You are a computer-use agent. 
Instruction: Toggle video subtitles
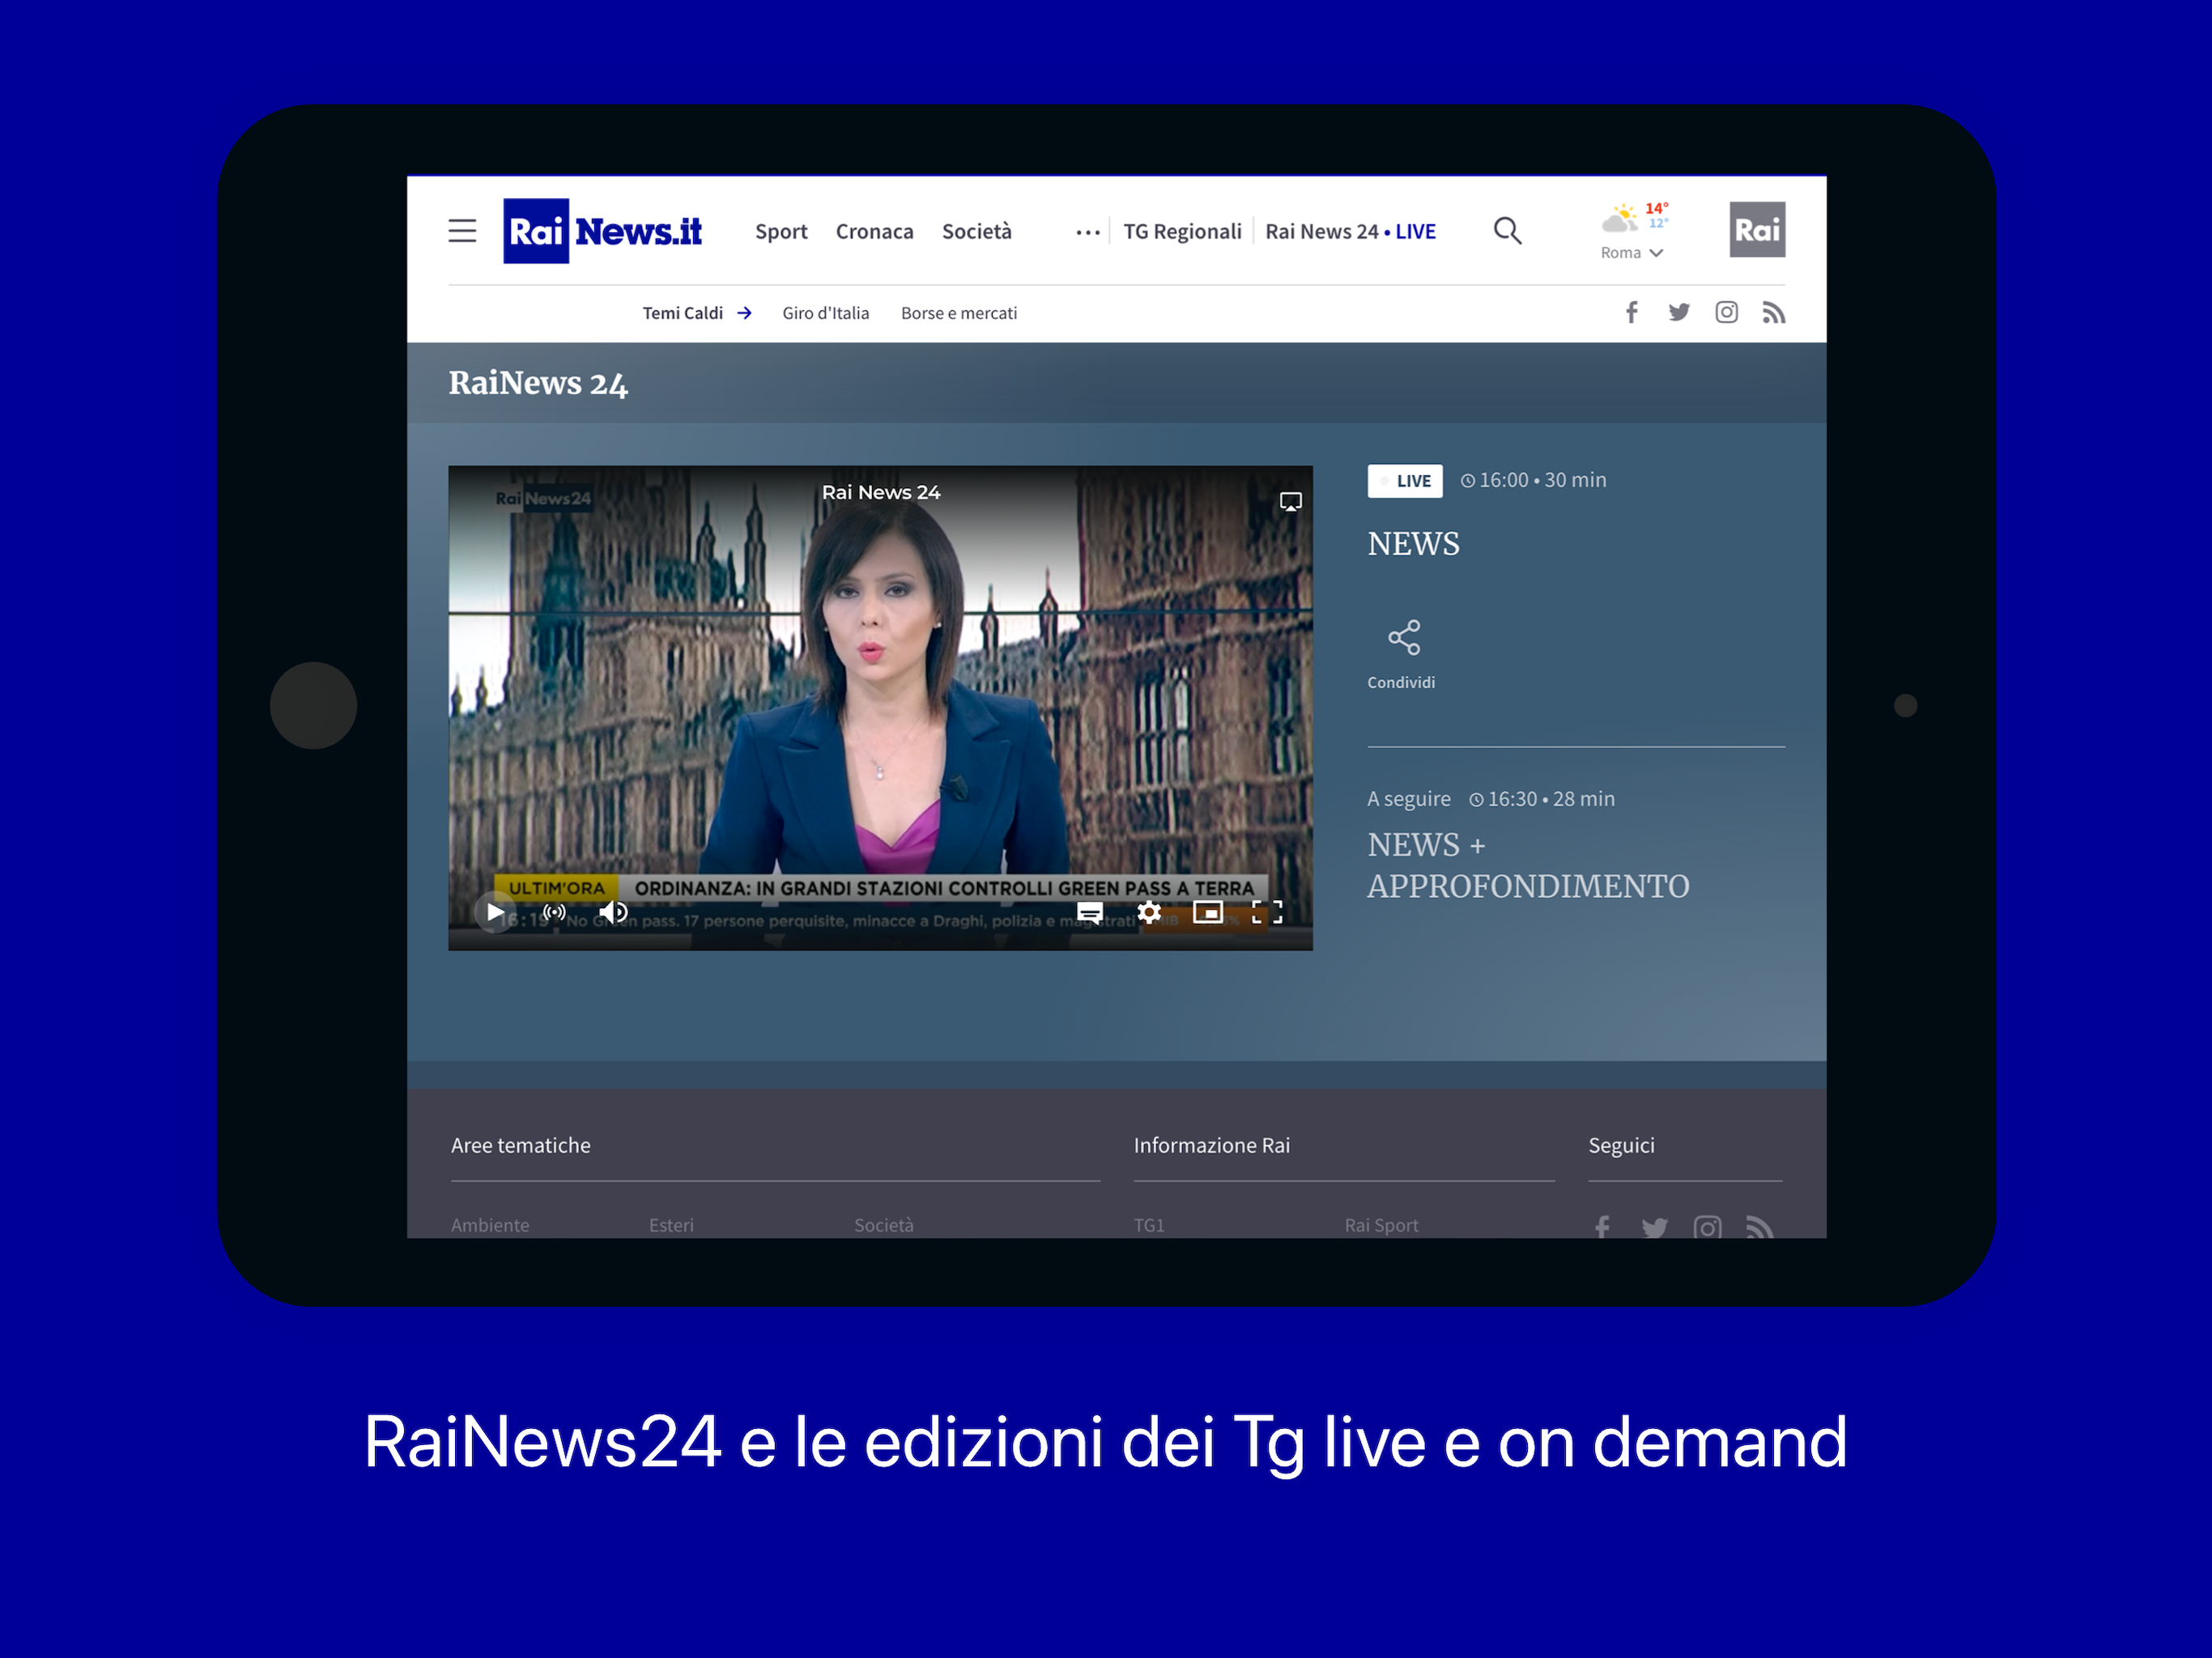point(1090,912)
